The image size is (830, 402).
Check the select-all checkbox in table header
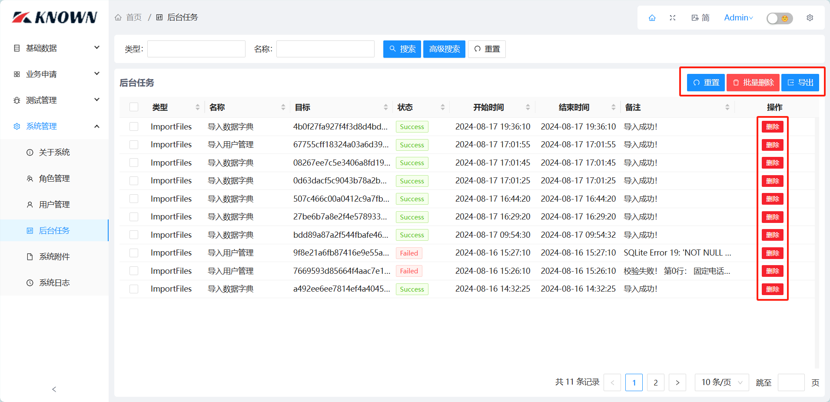(134, 107)
